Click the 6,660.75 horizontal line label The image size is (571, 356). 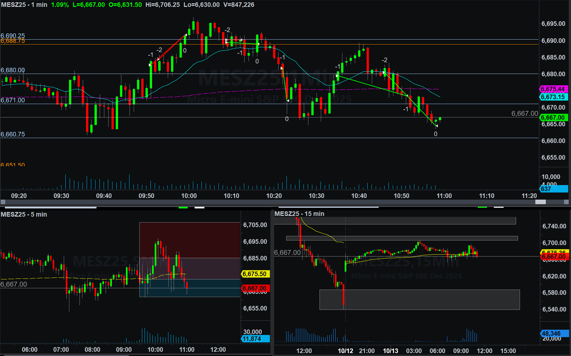pos(13,134)
